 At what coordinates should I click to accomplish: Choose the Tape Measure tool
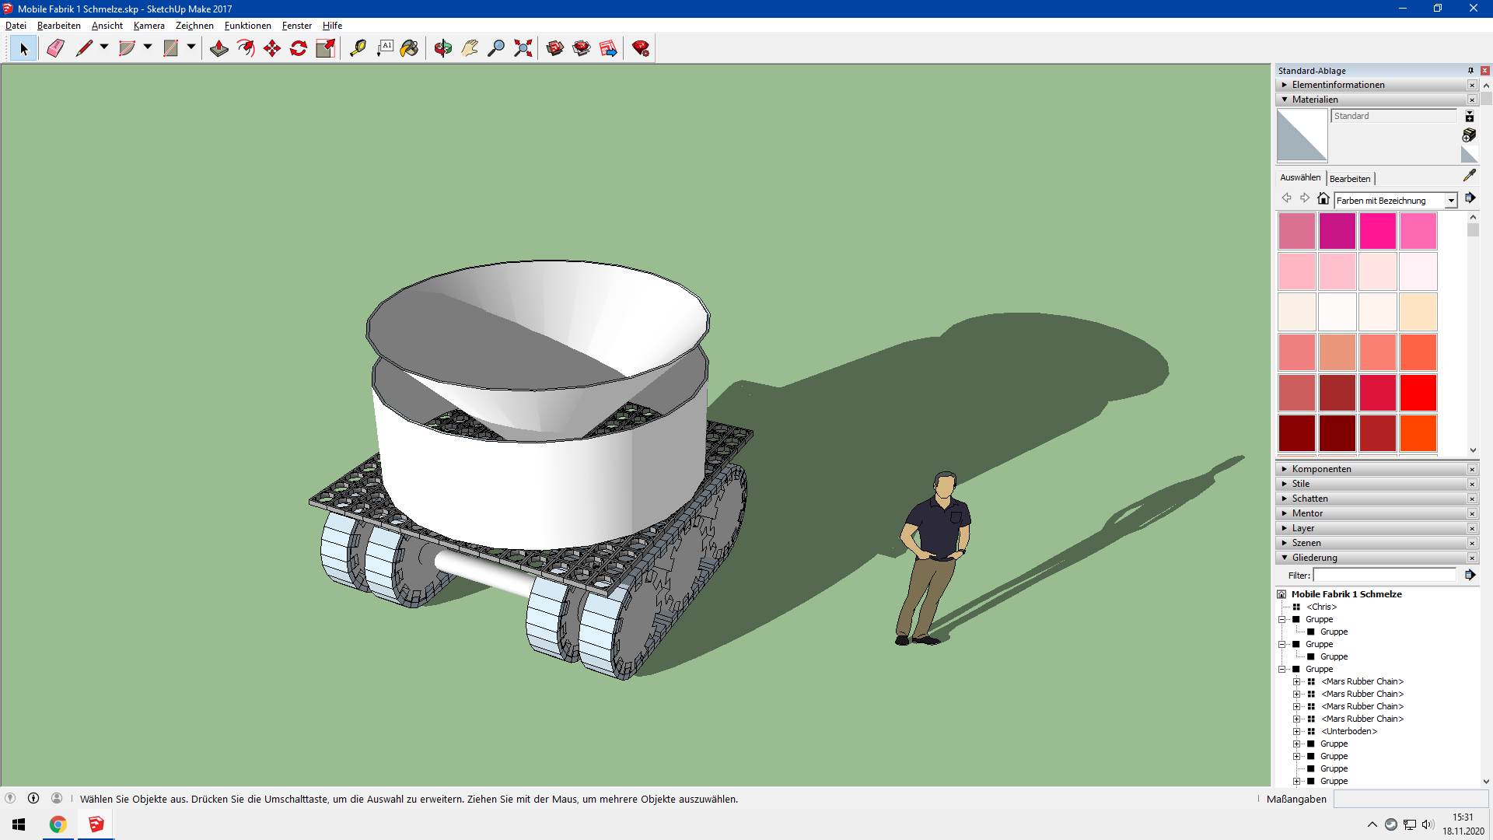358,48
